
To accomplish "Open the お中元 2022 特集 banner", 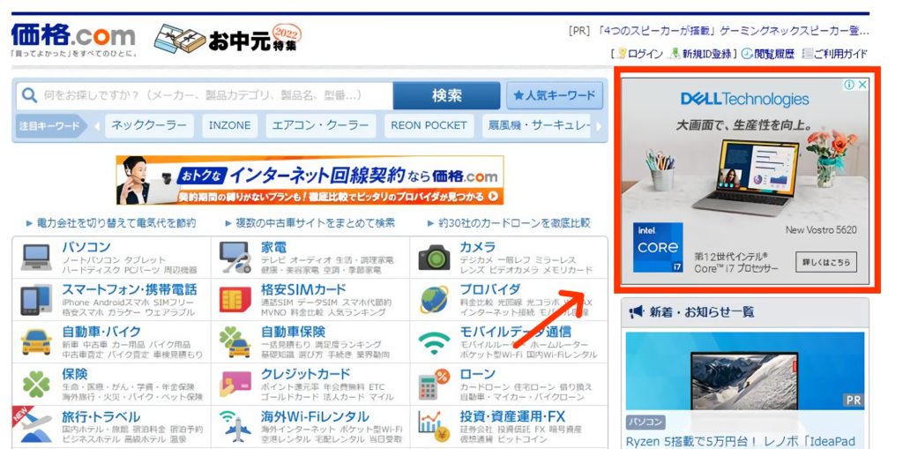I will [228, 39].
